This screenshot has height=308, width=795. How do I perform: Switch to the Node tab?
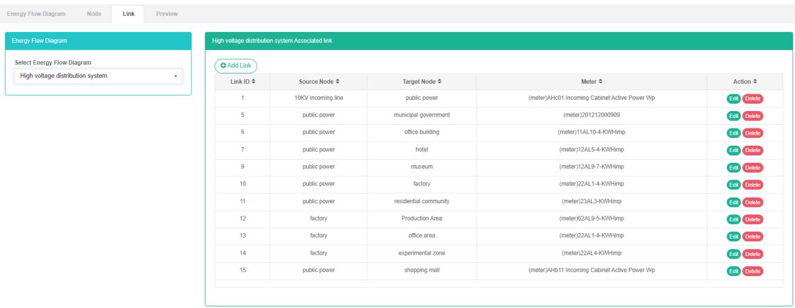point(94,14)
